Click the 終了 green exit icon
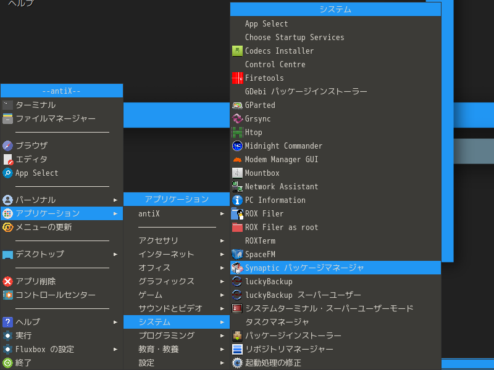This screenshot has height=370, width=494. point(7,363)
